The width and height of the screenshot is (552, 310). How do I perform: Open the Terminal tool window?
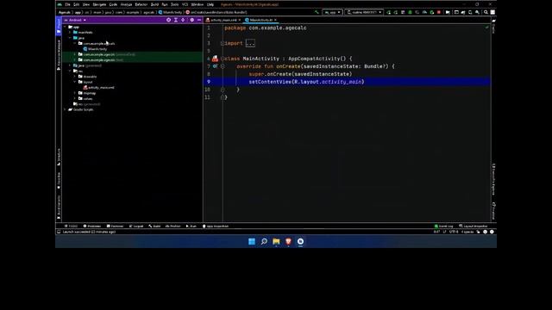click(115, 226)
